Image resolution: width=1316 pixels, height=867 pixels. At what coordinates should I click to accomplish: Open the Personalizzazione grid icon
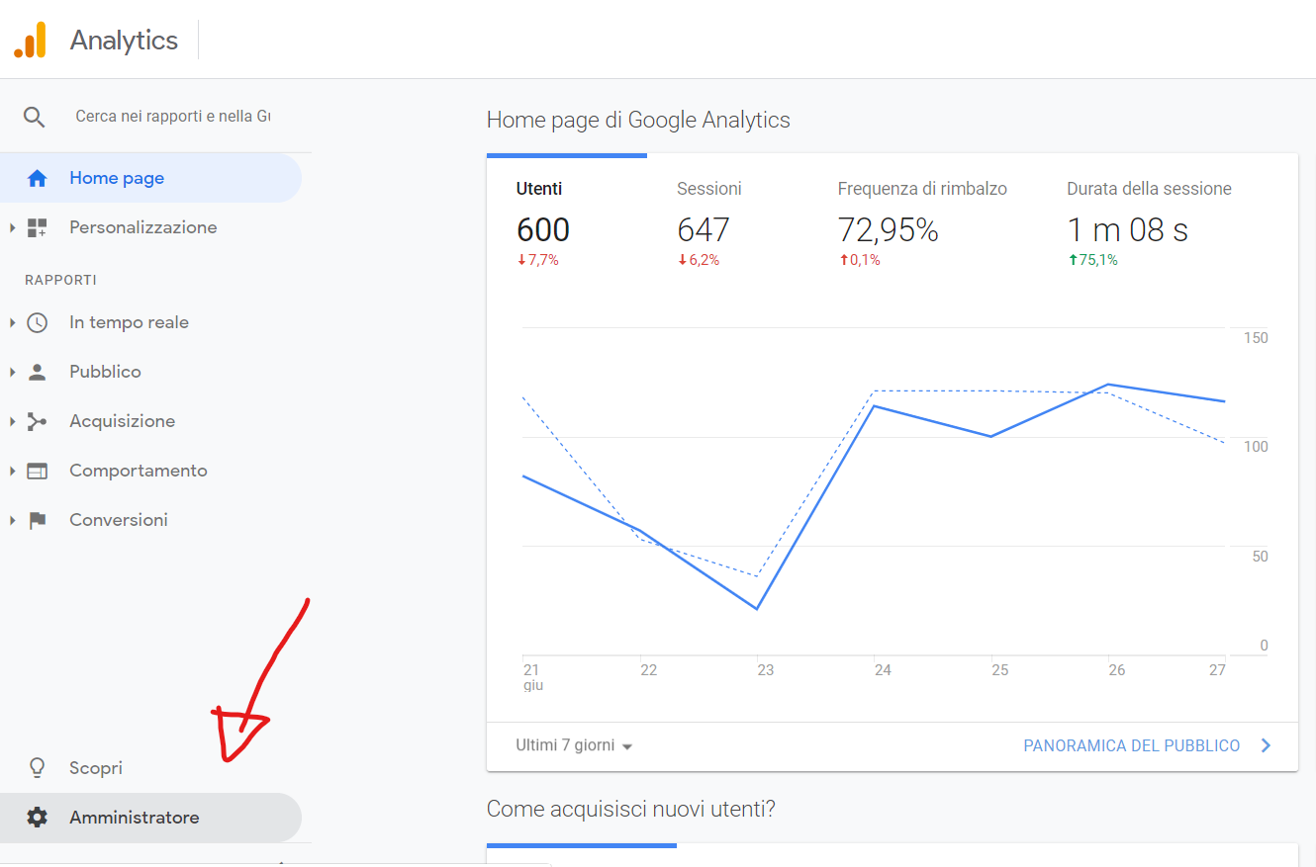pyautogui.click(x=38, y=226)
